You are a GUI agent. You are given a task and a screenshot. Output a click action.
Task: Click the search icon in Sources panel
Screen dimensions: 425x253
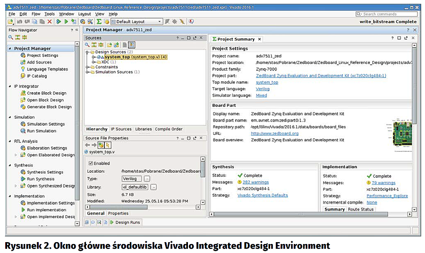pos(88,44)
